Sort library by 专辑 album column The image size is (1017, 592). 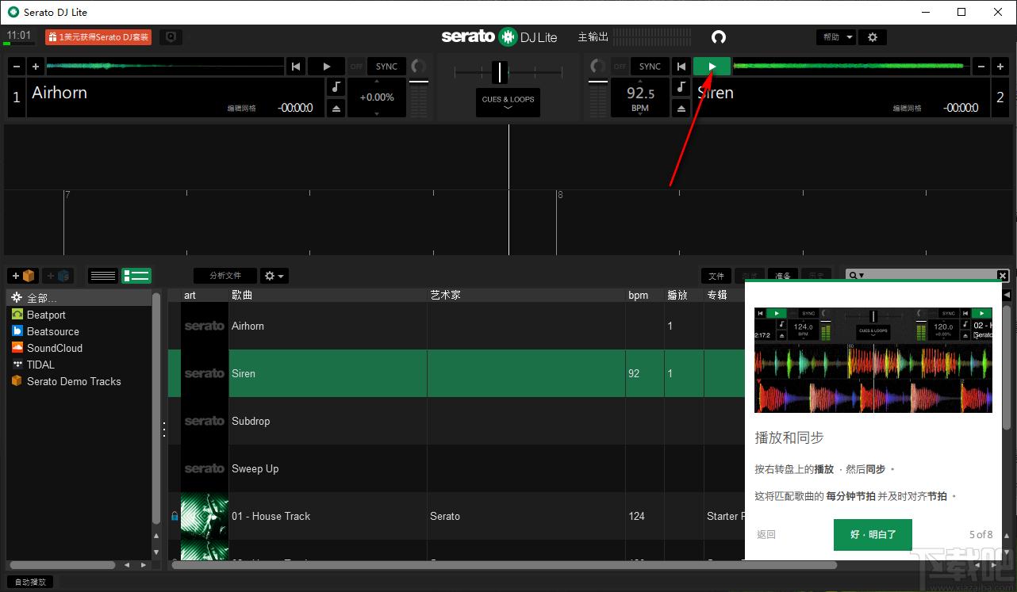tap(723, 295)
